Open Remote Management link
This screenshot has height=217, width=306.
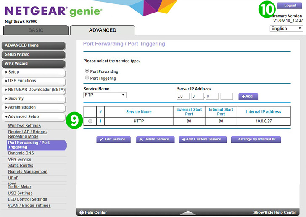pos(28,172)
